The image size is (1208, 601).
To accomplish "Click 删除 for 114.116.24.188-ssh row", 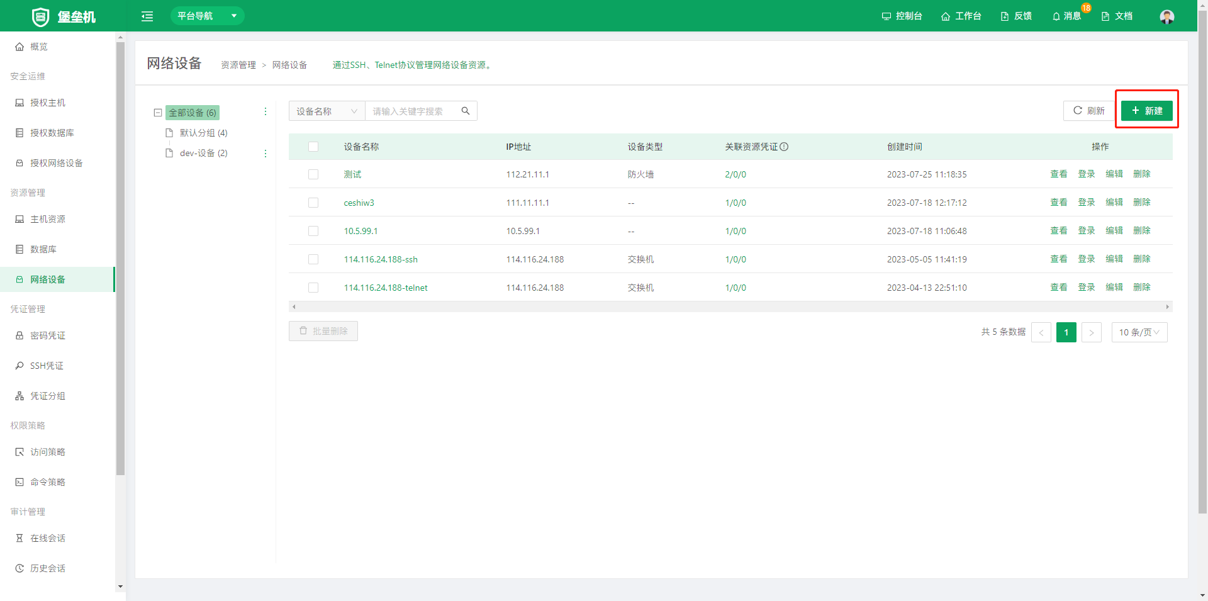I will 1142,259.
